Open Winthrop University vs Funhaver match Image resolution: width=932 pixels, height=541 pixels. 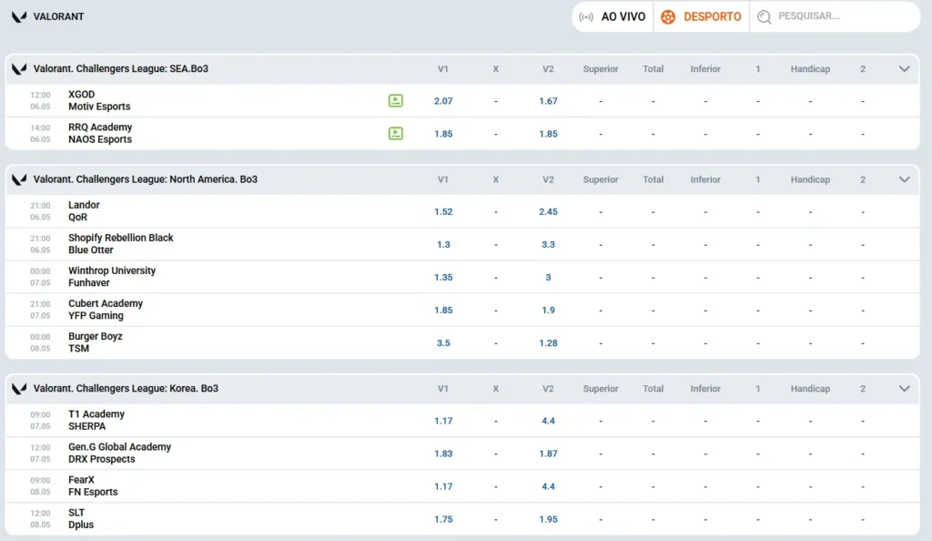[112, 277]
